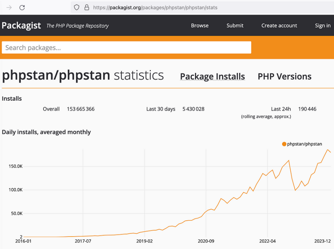Image resolution: width=334 pixels, height=249 pixels.
Task: Click the 100.0K y-axis label
Action: click(16, 190)
